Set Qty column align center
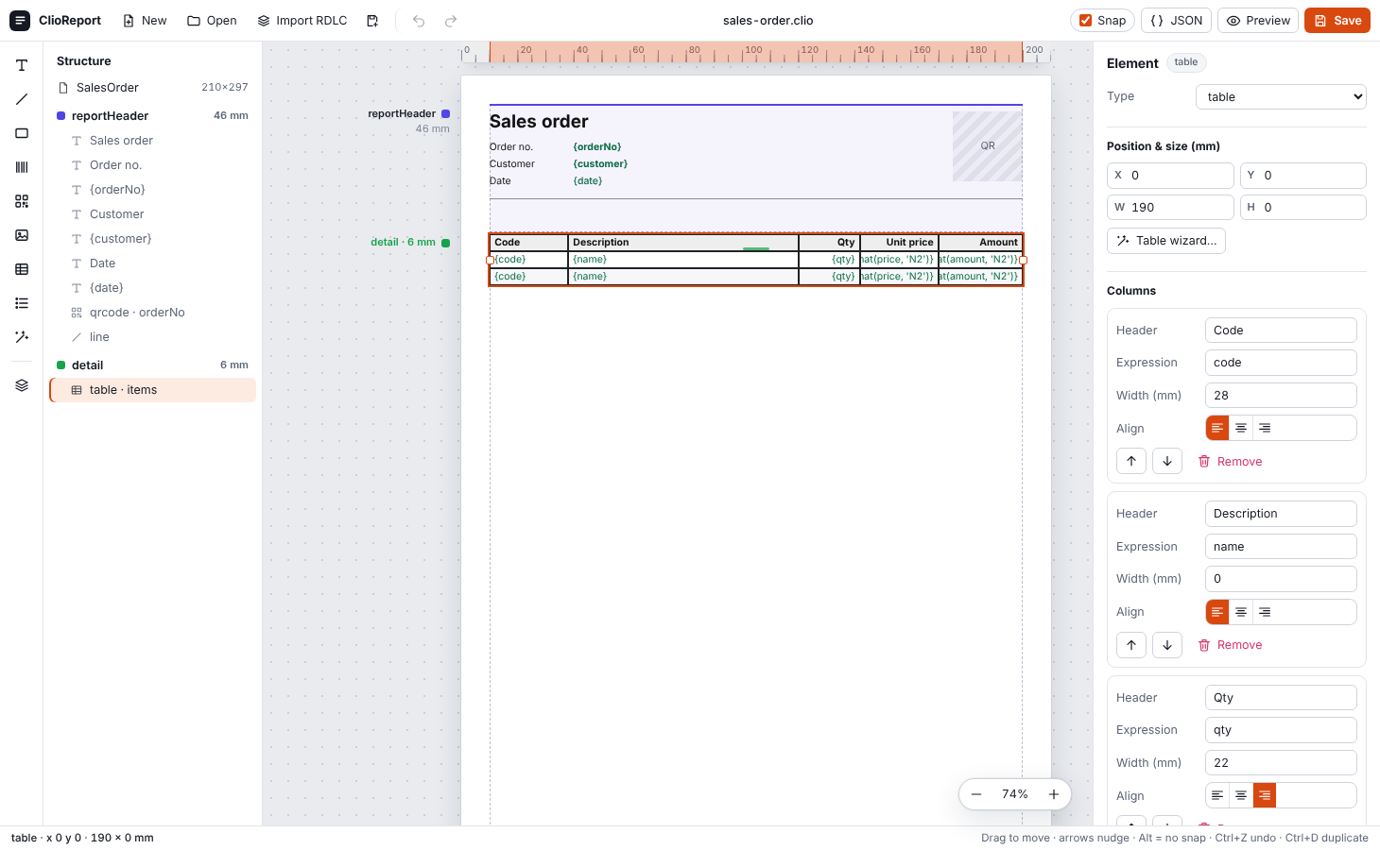This screenshot has width=1380, height=850. [x=1241, y=796]
